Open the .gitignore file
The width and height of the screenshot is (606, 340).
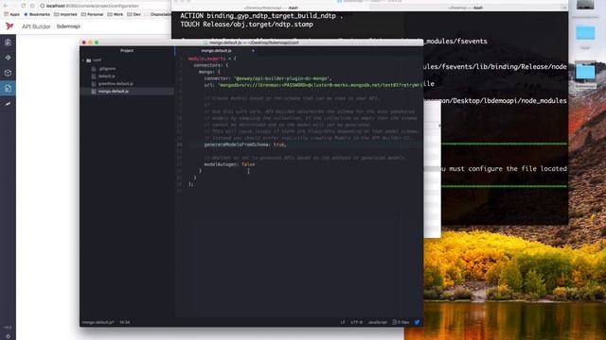(x=107, y=69)
